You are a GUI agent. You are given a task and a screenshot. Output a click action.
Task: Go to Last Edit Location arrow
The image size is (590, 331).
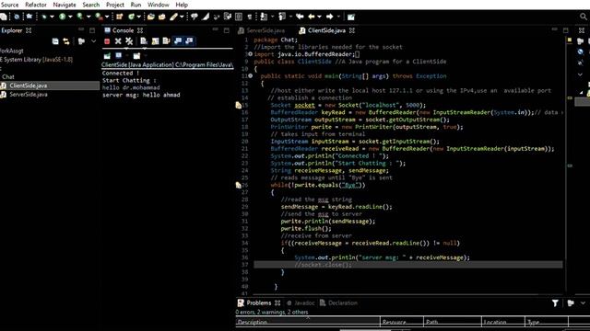[300, 17]
